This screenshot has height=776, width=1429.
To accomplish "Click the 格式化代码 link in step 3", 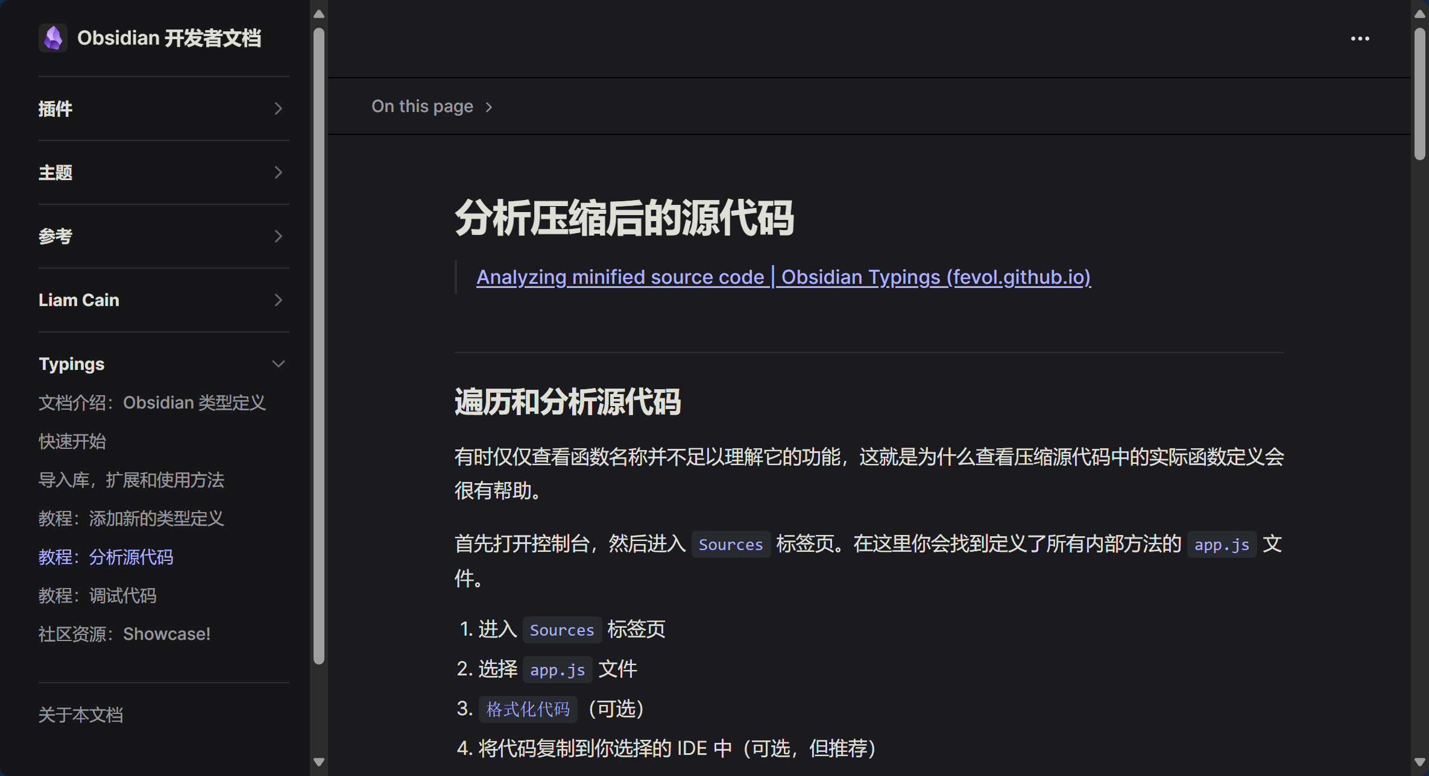I will [528, 709].
